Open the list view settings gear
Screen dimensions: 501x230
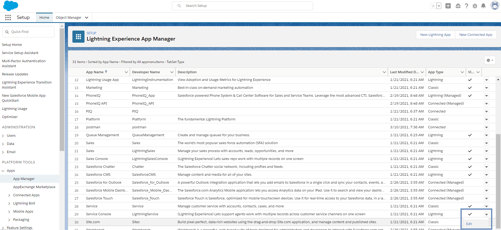click(490, 60)
